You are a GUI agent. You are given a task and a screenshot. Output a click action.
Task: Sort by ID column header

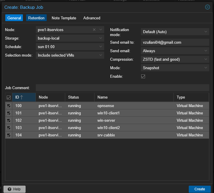(23, 97)
